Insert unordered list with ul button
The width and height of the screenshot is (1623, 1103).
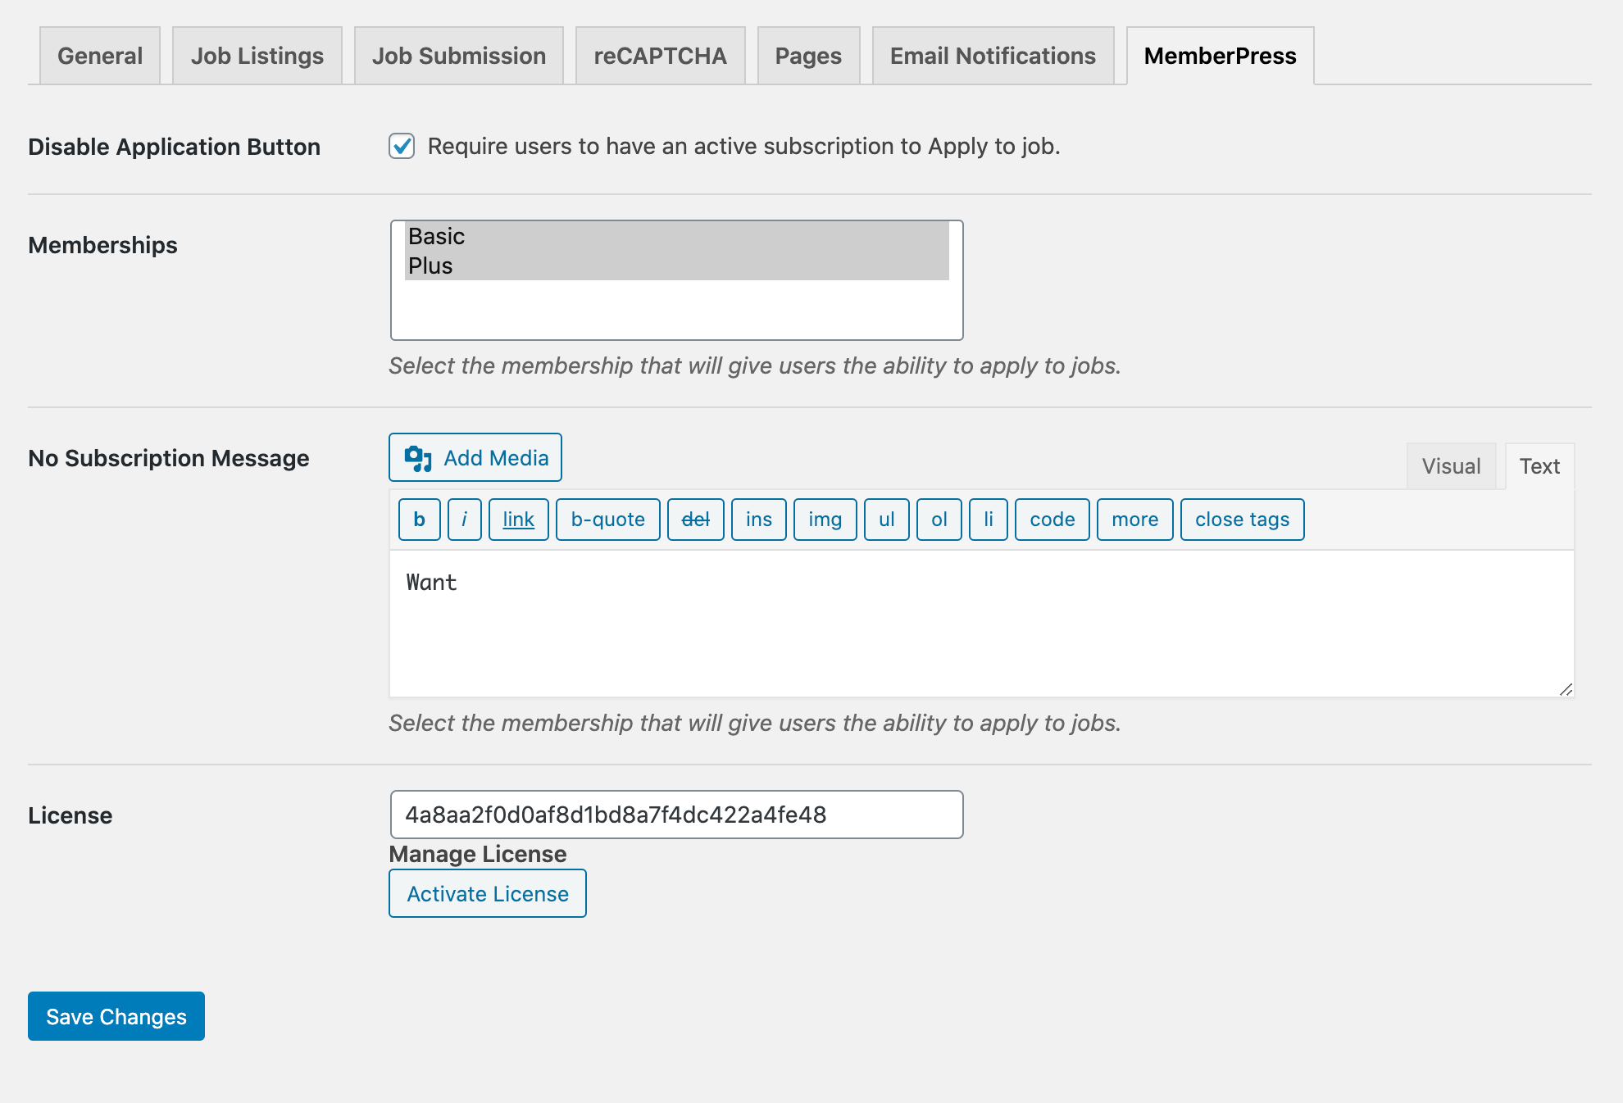[887, 520]
